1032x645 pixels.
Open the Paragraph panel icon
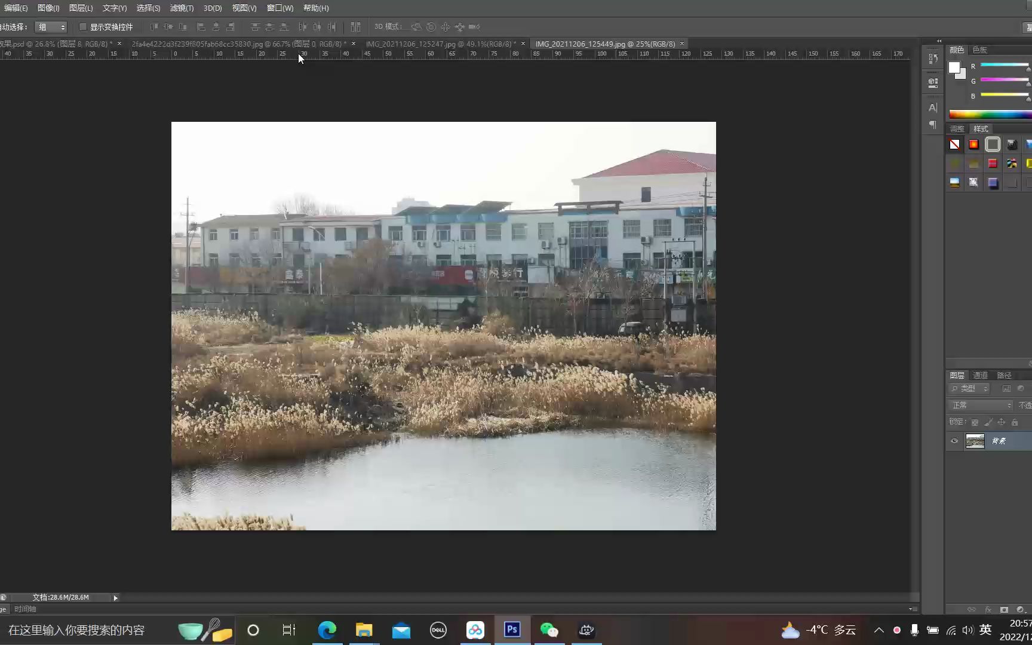pyautogui.click(x=933, y=125)
